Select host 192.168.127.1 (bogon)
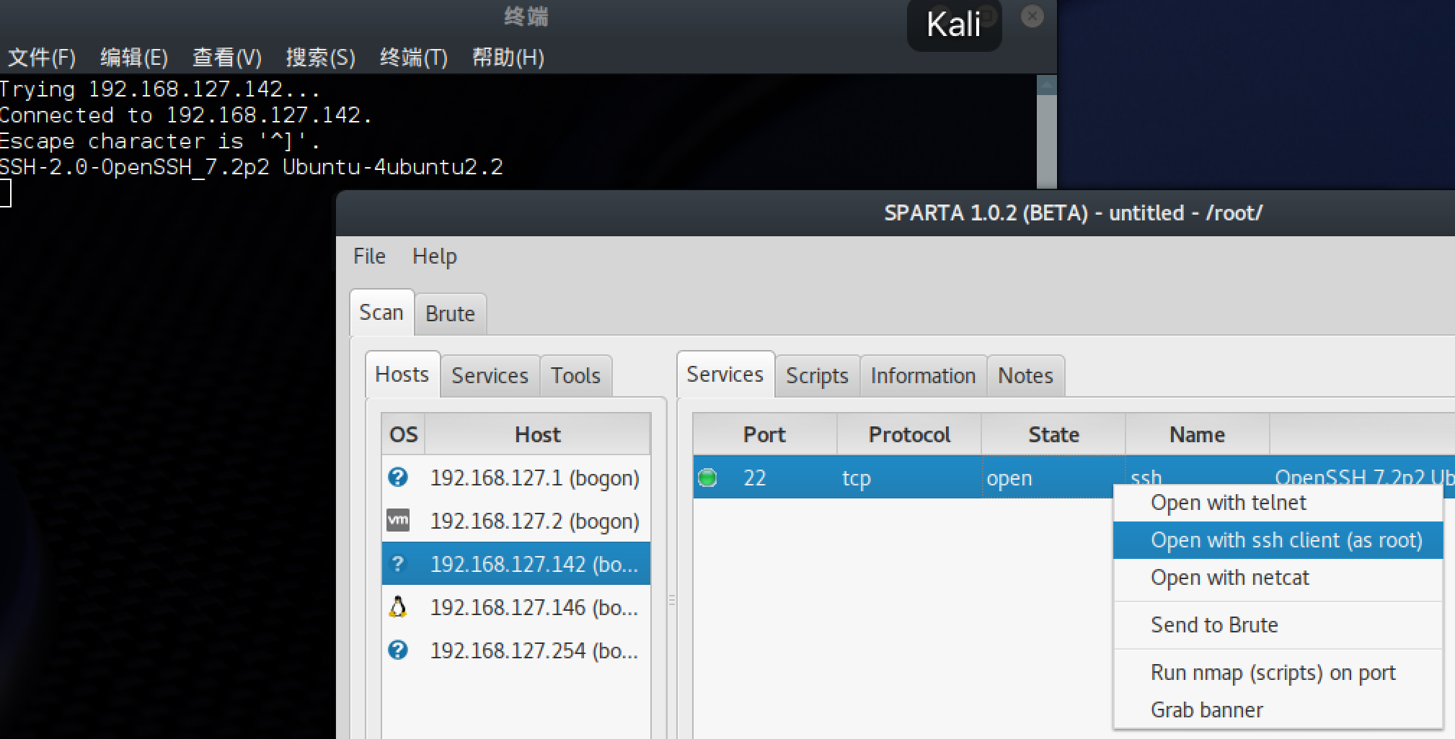This screenshot has width=1455, height=739. (x=516, y=478)
